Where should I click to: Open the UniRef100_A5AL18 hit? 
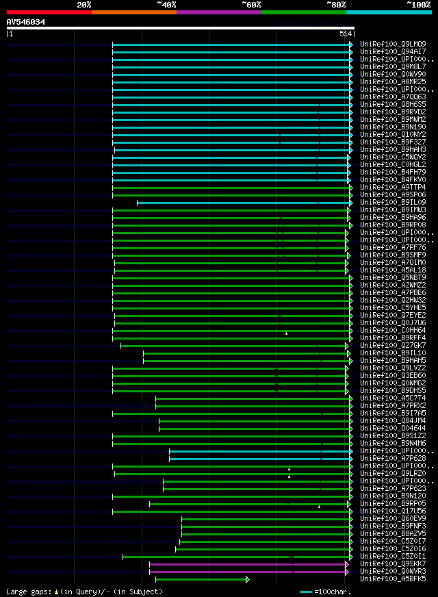click(x=393, y=270)
